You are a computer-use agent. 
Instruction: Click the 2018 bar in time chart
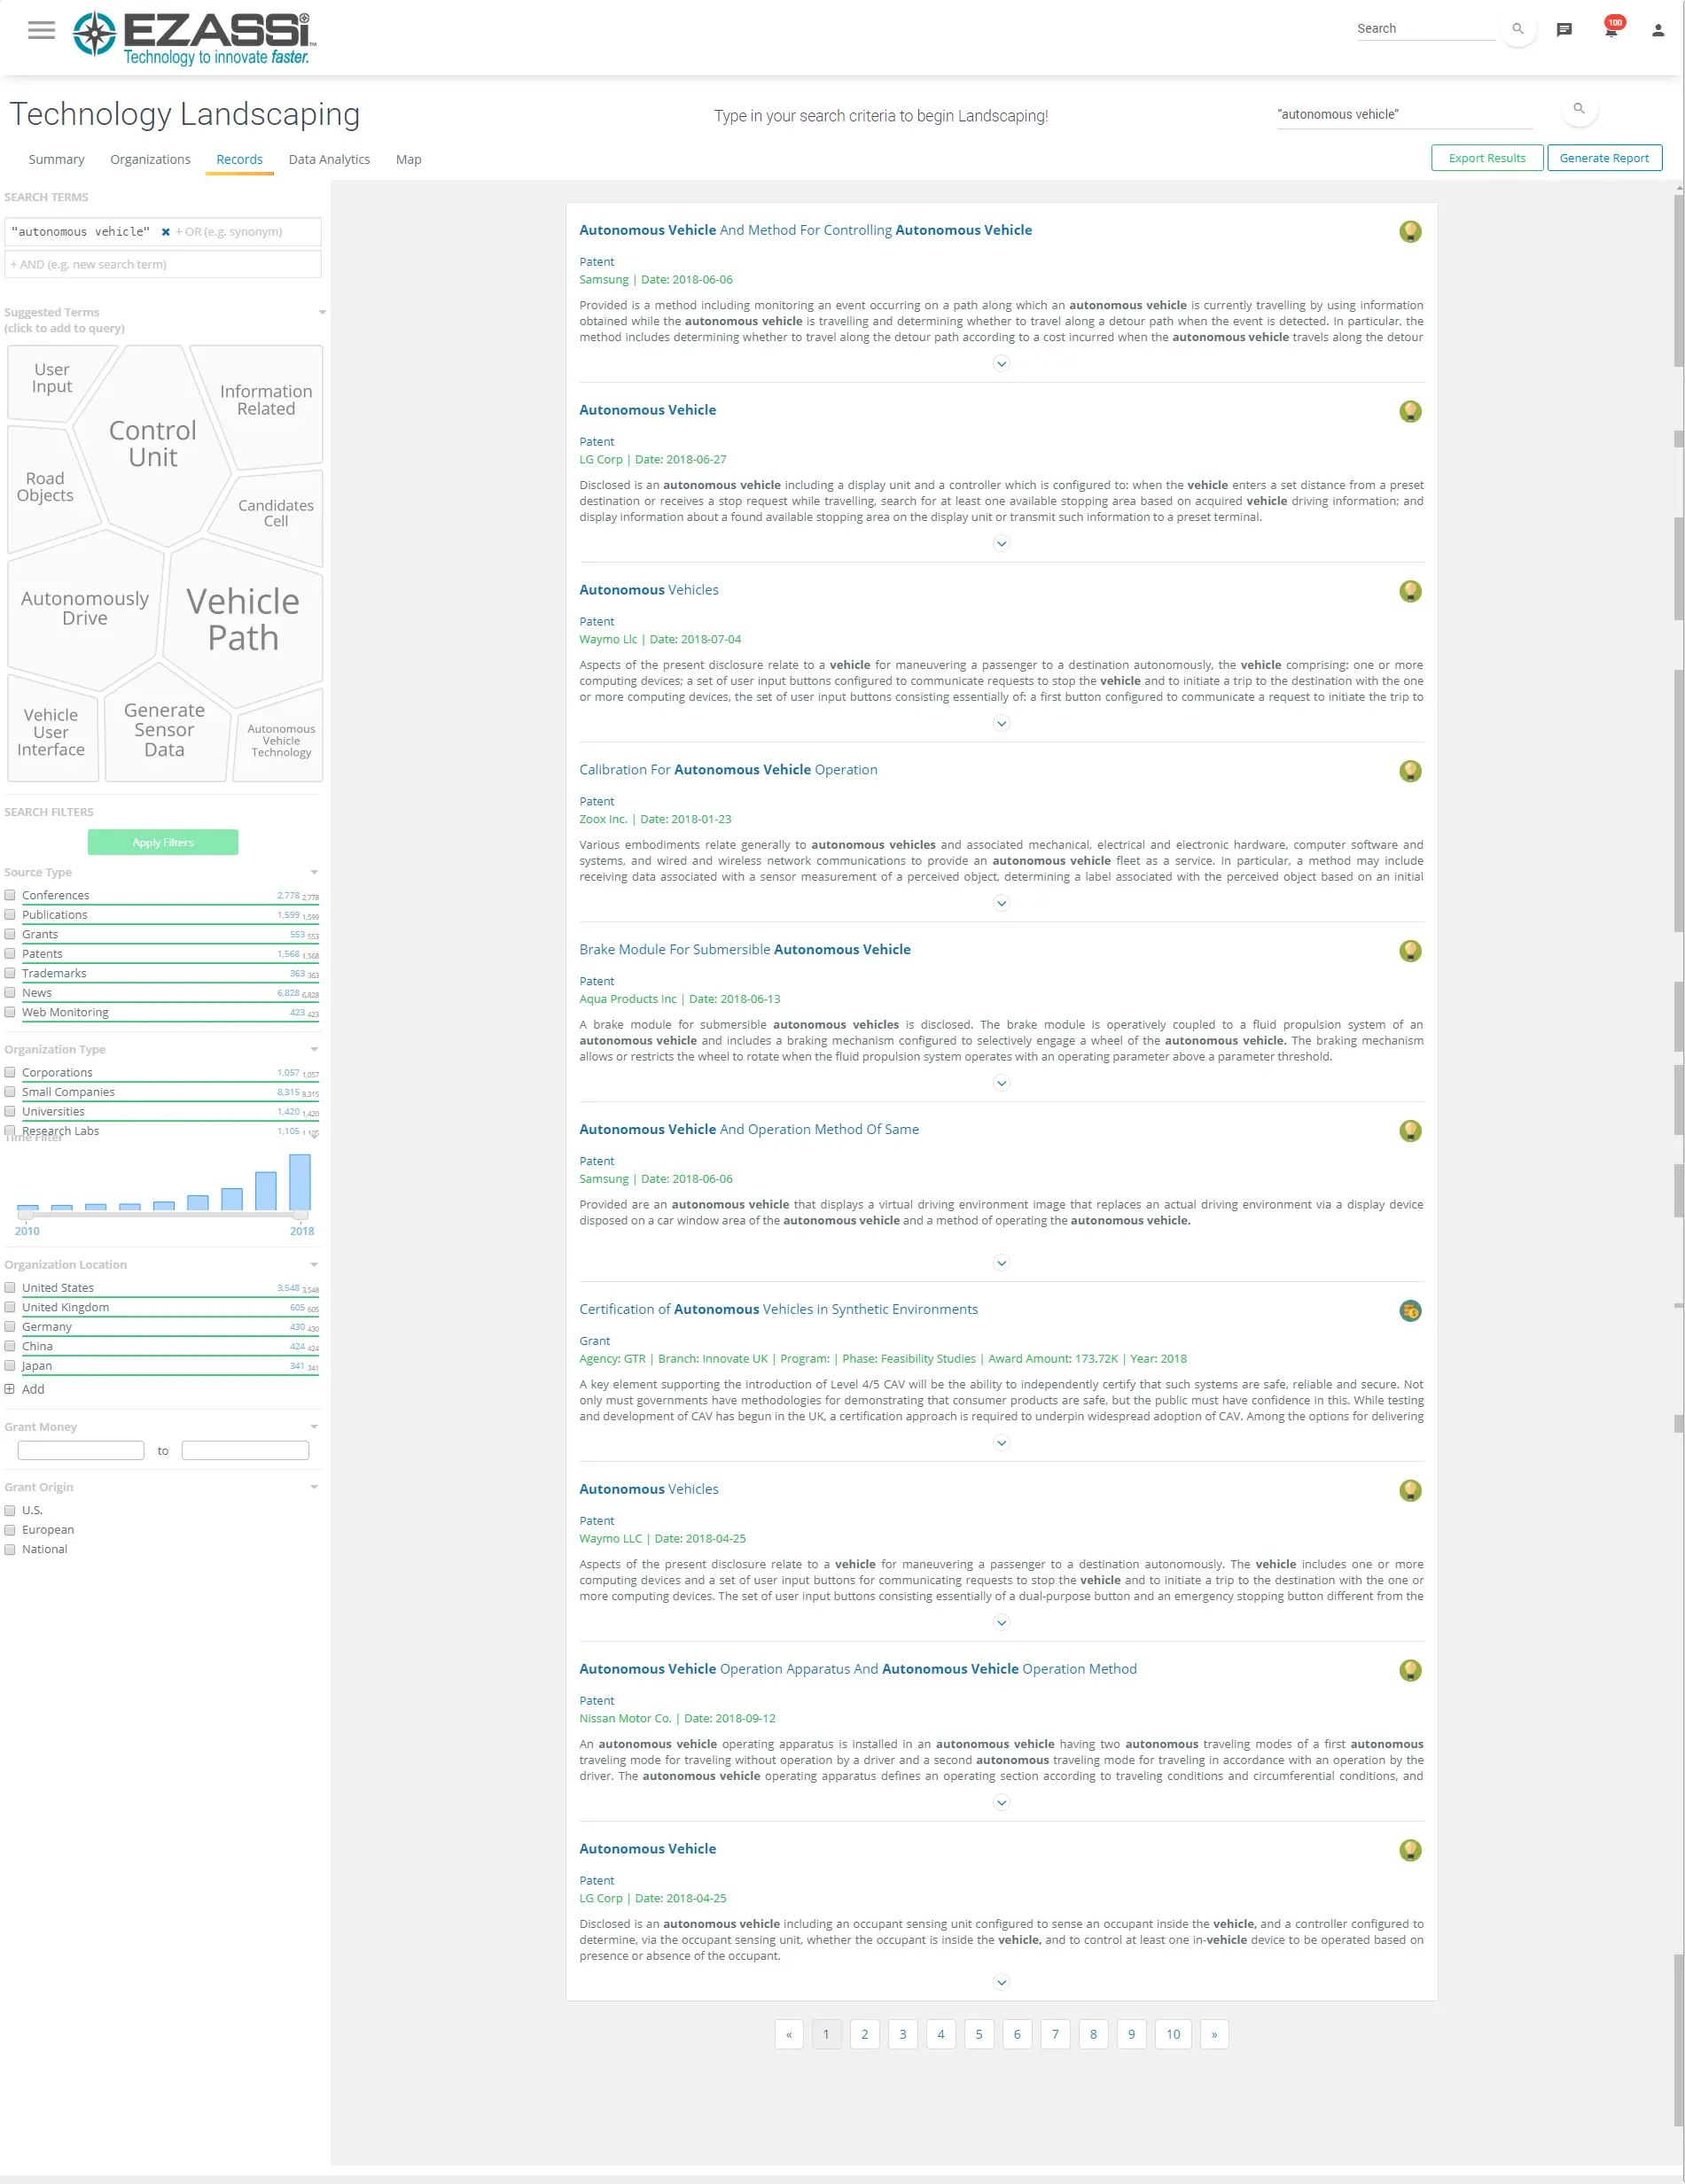point(300,1183)
